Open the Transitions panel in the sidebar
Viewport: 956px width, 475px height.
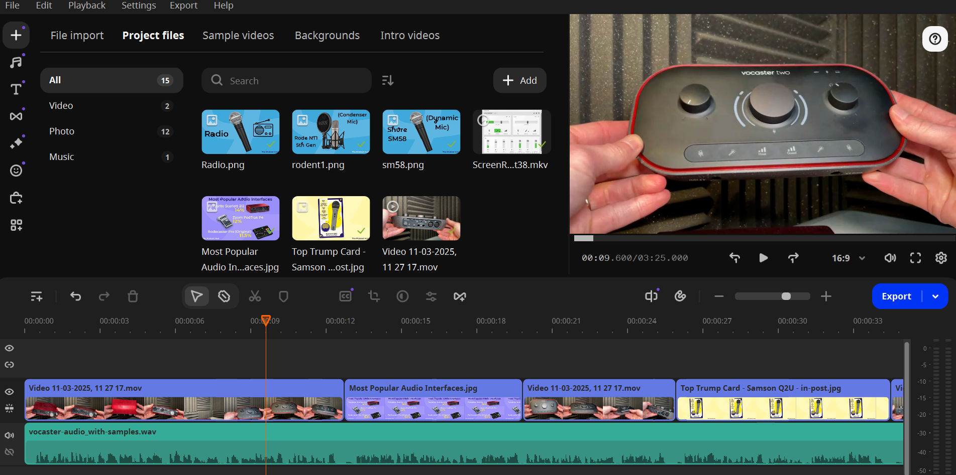16,116
